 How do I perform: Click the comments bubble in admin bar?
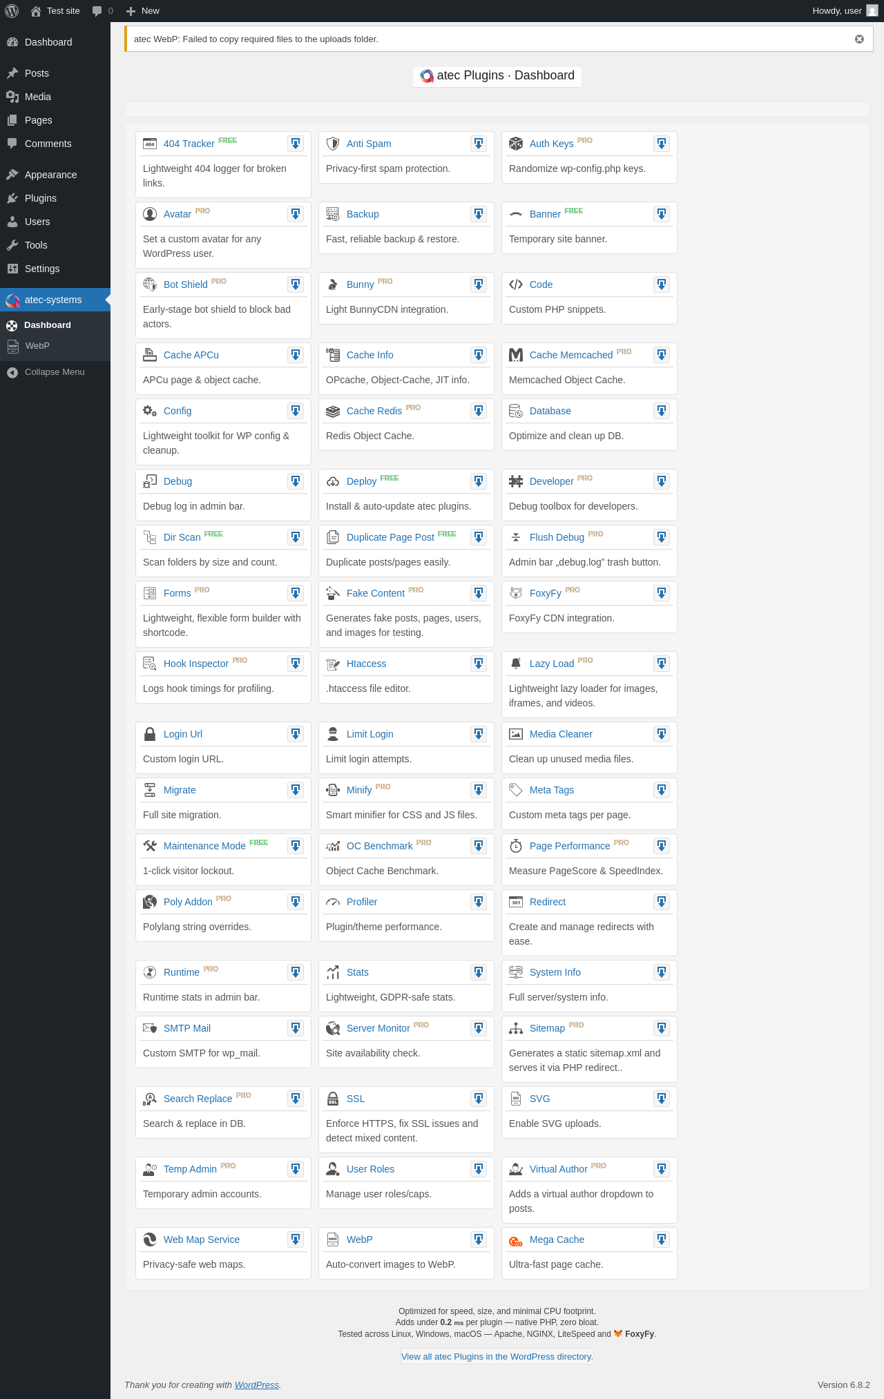(x=102, y=11)
